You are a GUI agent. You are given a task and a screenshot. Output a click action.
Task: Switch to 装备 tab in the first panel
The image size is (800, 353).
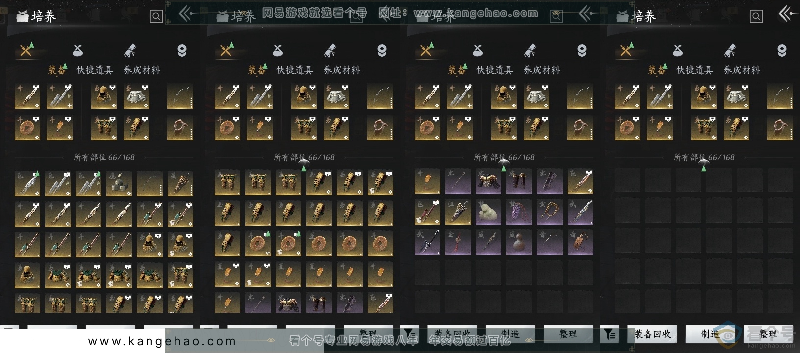pos(57,70)
